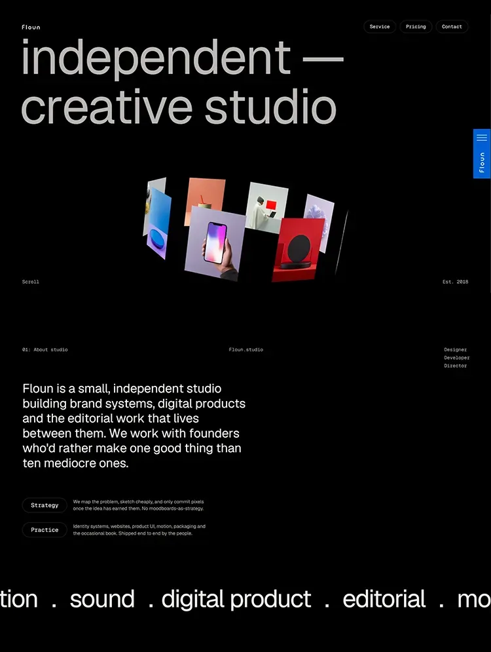The height and width of the screenshot is (652, 491).
Task: Click the 'Identity systems, websites' description text
Action: pos(139,529)
